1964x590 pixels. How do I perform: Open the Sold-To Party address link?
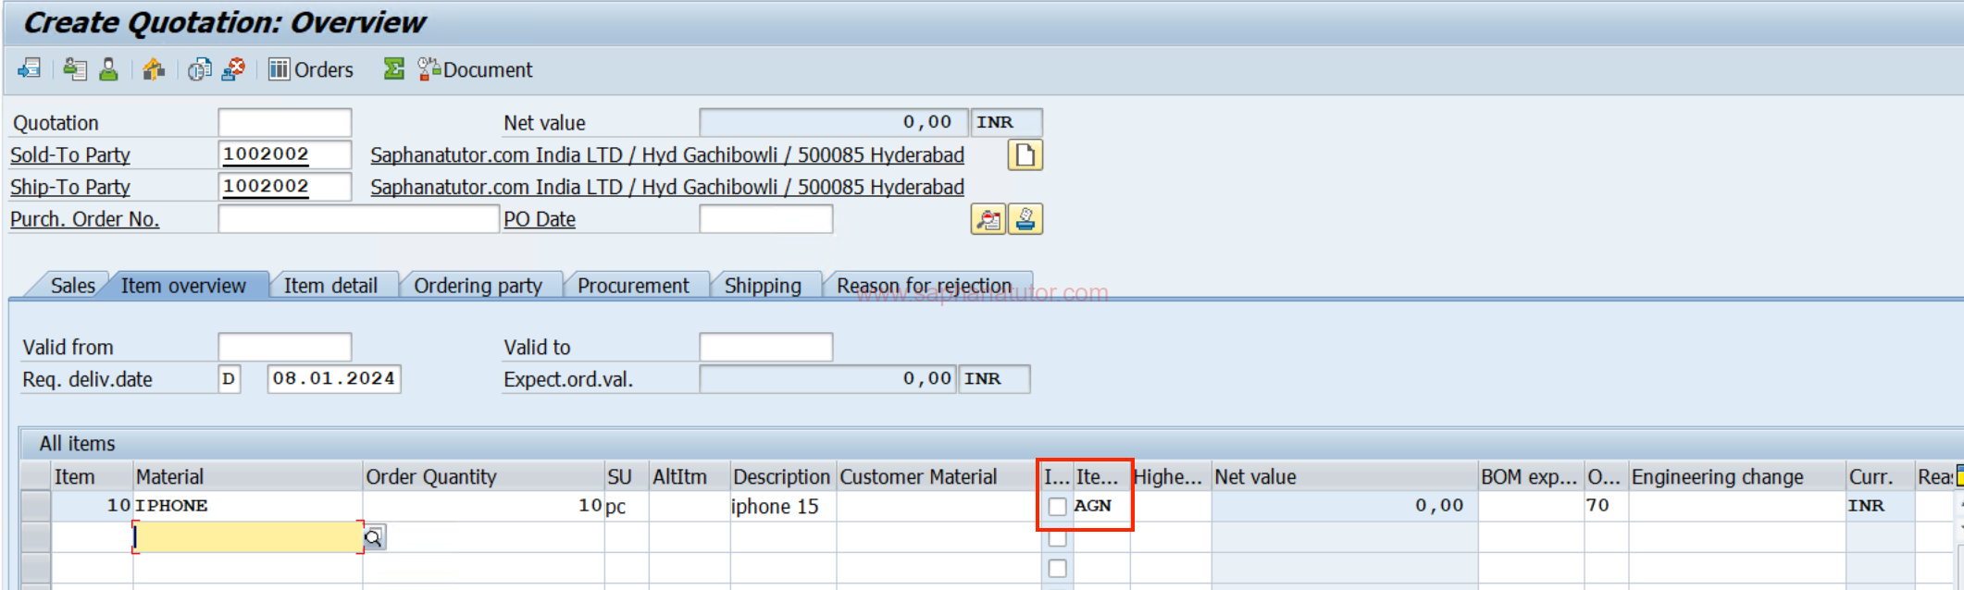667,155
